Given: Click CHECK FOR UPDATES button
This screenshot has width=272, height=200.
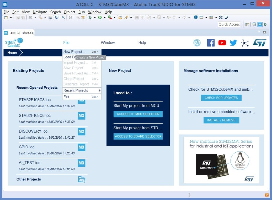Looking at the screenshot, I should [221, 98].
